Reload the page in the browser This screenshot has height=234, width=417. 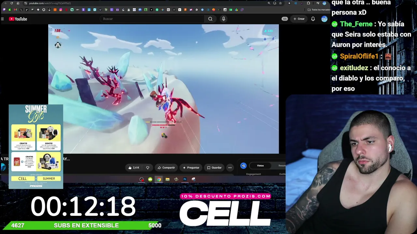(12, 3)
